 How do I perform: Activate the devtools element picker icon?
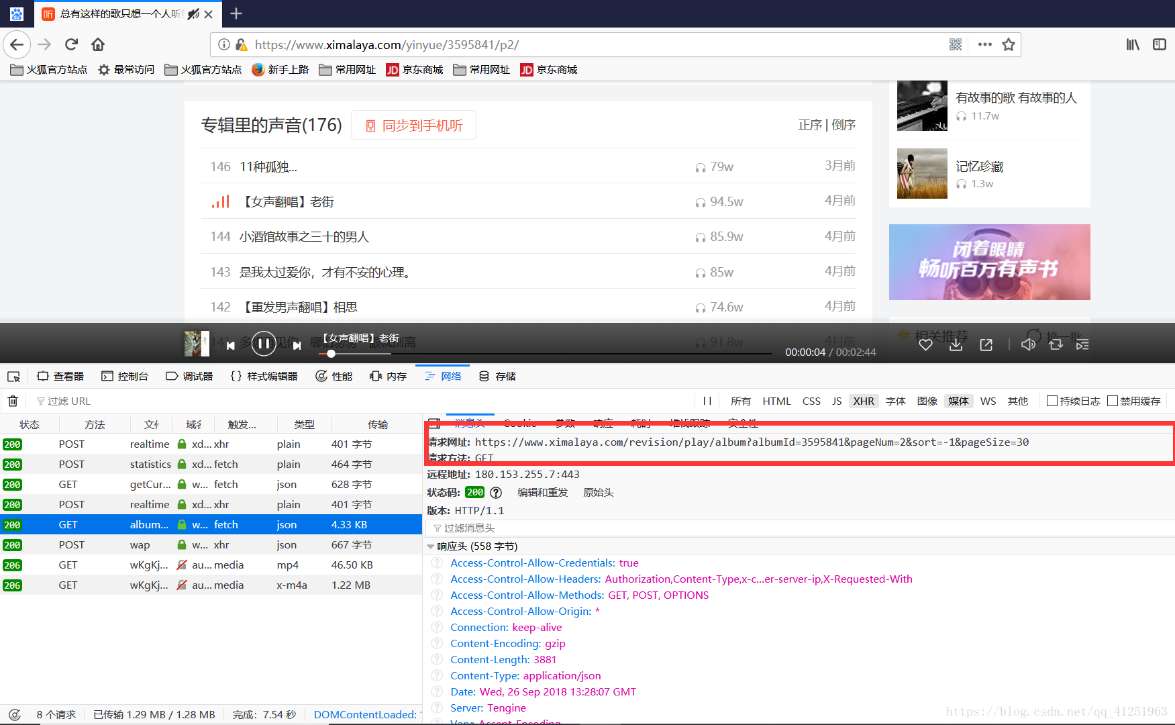pos(13,376)
